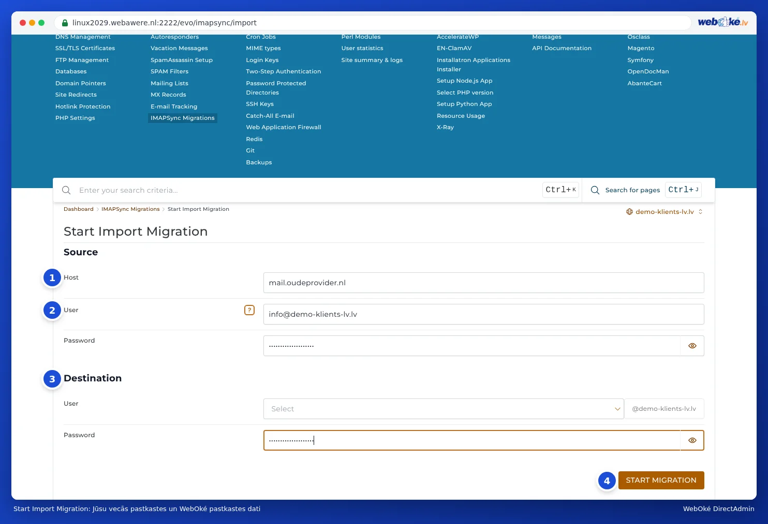Open Catch-All E-mail menu entry
768x524 pixels.
[270, 116]
